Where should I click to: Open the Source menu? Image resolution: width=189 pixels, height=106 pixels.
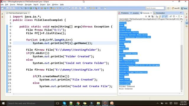(x=12, y=5)
